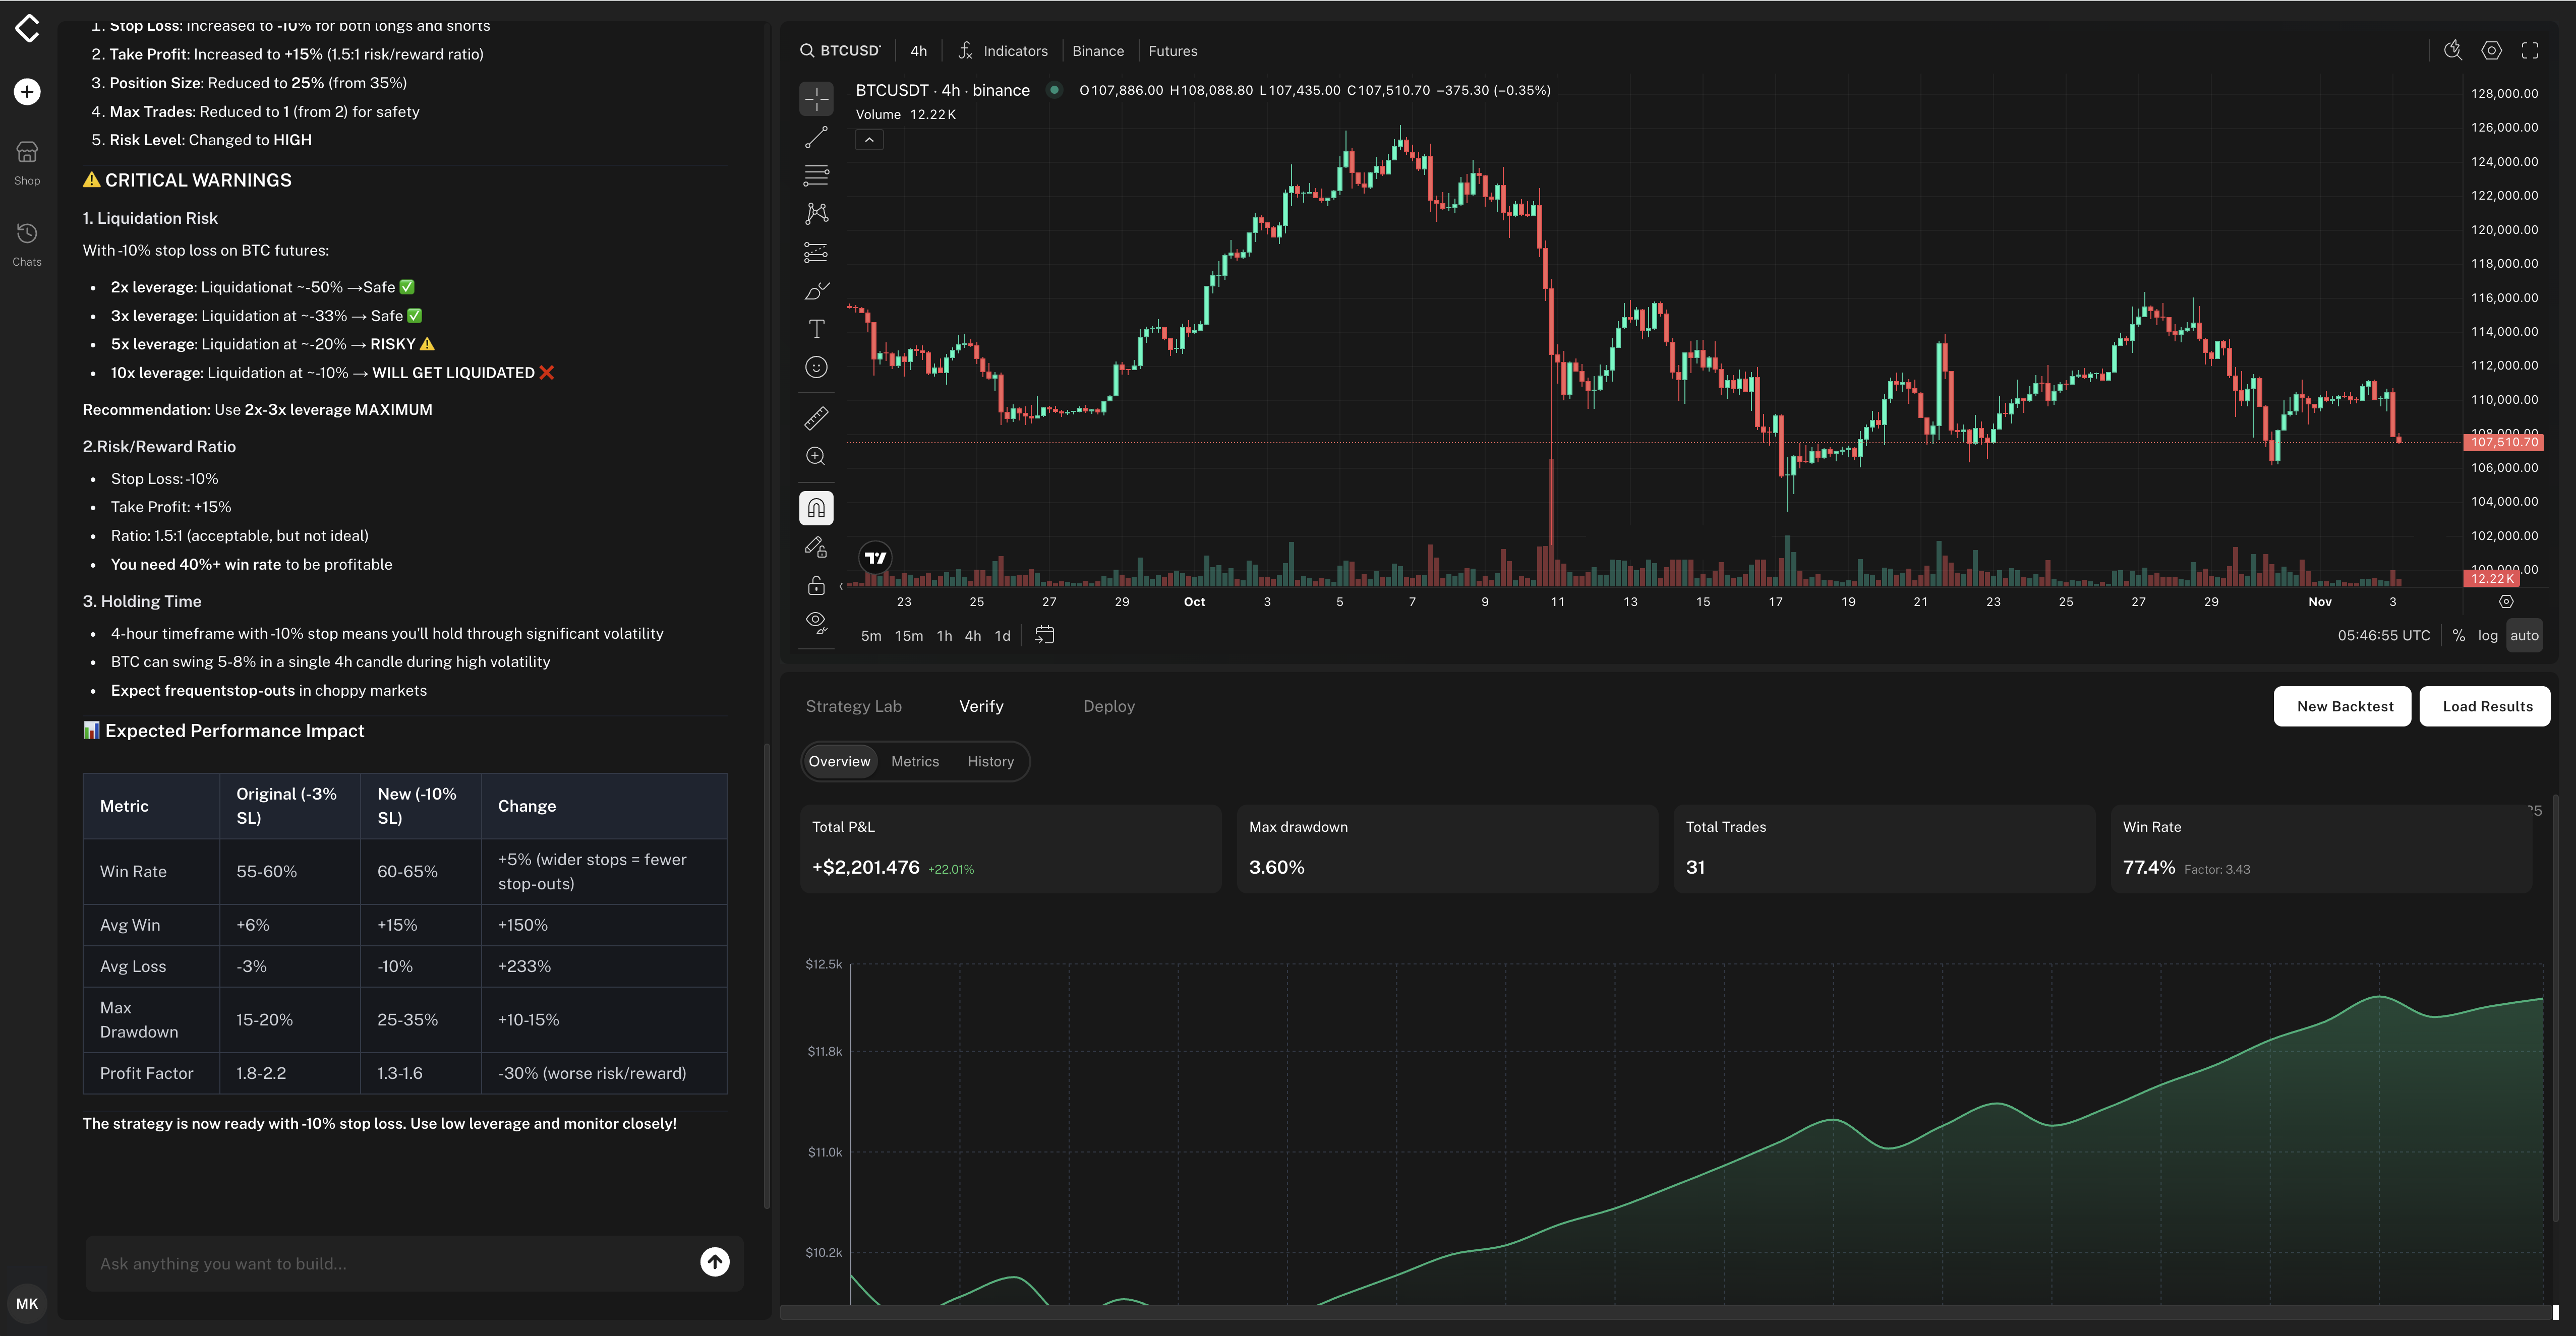Collapse the chart legend chevron
This screenshot has width=2576, height=1336.
[x=869, y=139]
